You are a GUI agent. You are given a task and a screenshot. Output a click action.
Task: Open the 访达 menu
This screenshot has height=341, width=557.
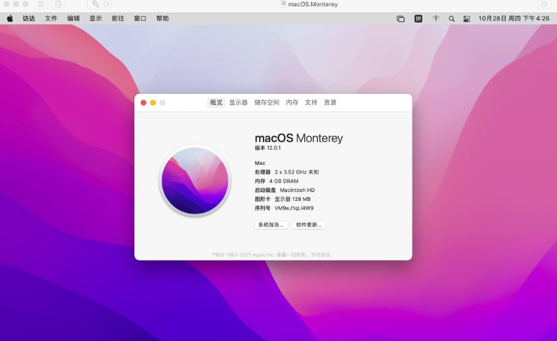tap(29, 18)
